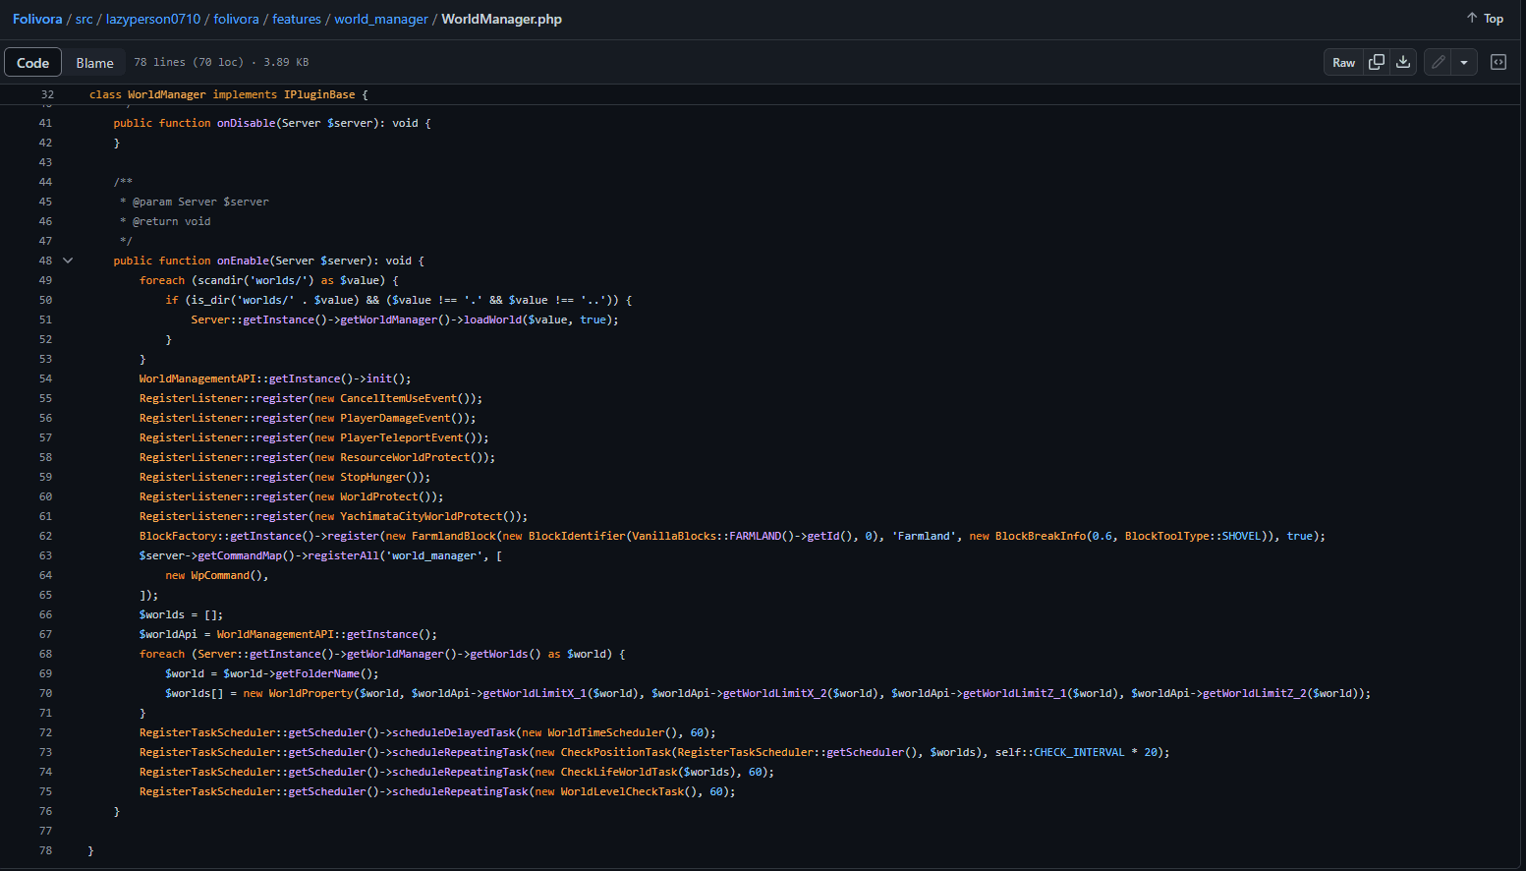Click PlayerTeleportEvent class name
Image resolution: width=1526 pixels, height=871 pixels.
[402, 437]
